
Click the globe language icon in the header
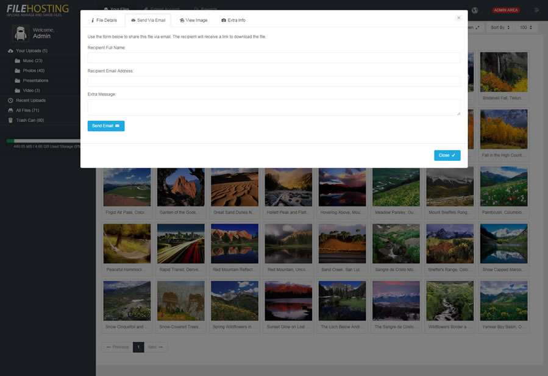[x=475, y=10]
